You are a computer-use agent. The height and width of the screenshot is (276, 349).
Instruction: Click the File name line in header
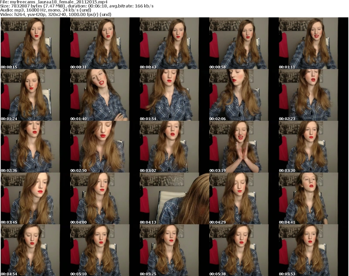[54, 2]
